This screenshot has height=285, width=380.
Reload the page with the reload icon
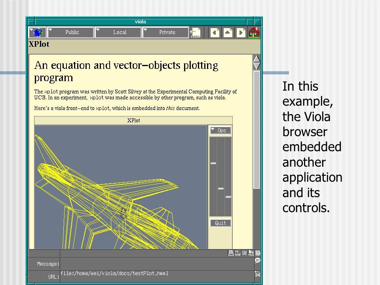pos(237,253)
